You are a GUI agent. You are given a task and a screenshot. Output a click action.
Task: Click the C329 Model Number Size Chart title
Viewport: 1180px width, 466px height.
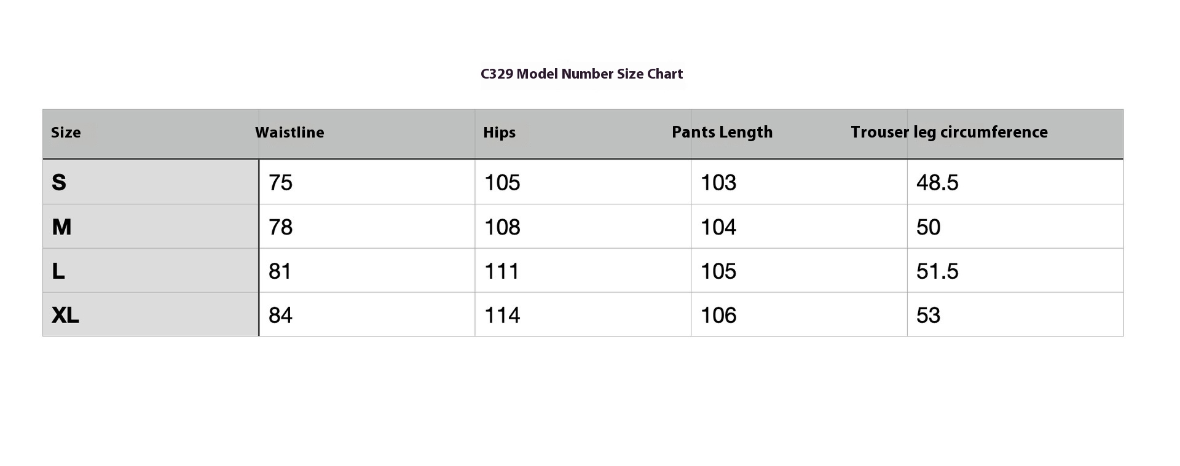pyautogui.click(x=581, y=74)
